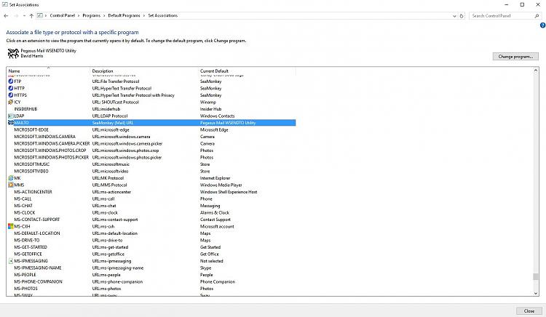546x317 pixels.
Task: Select the MICROSOFT.WINDOWS.PHOTOS.CROP row
Action: pos(151,151)
